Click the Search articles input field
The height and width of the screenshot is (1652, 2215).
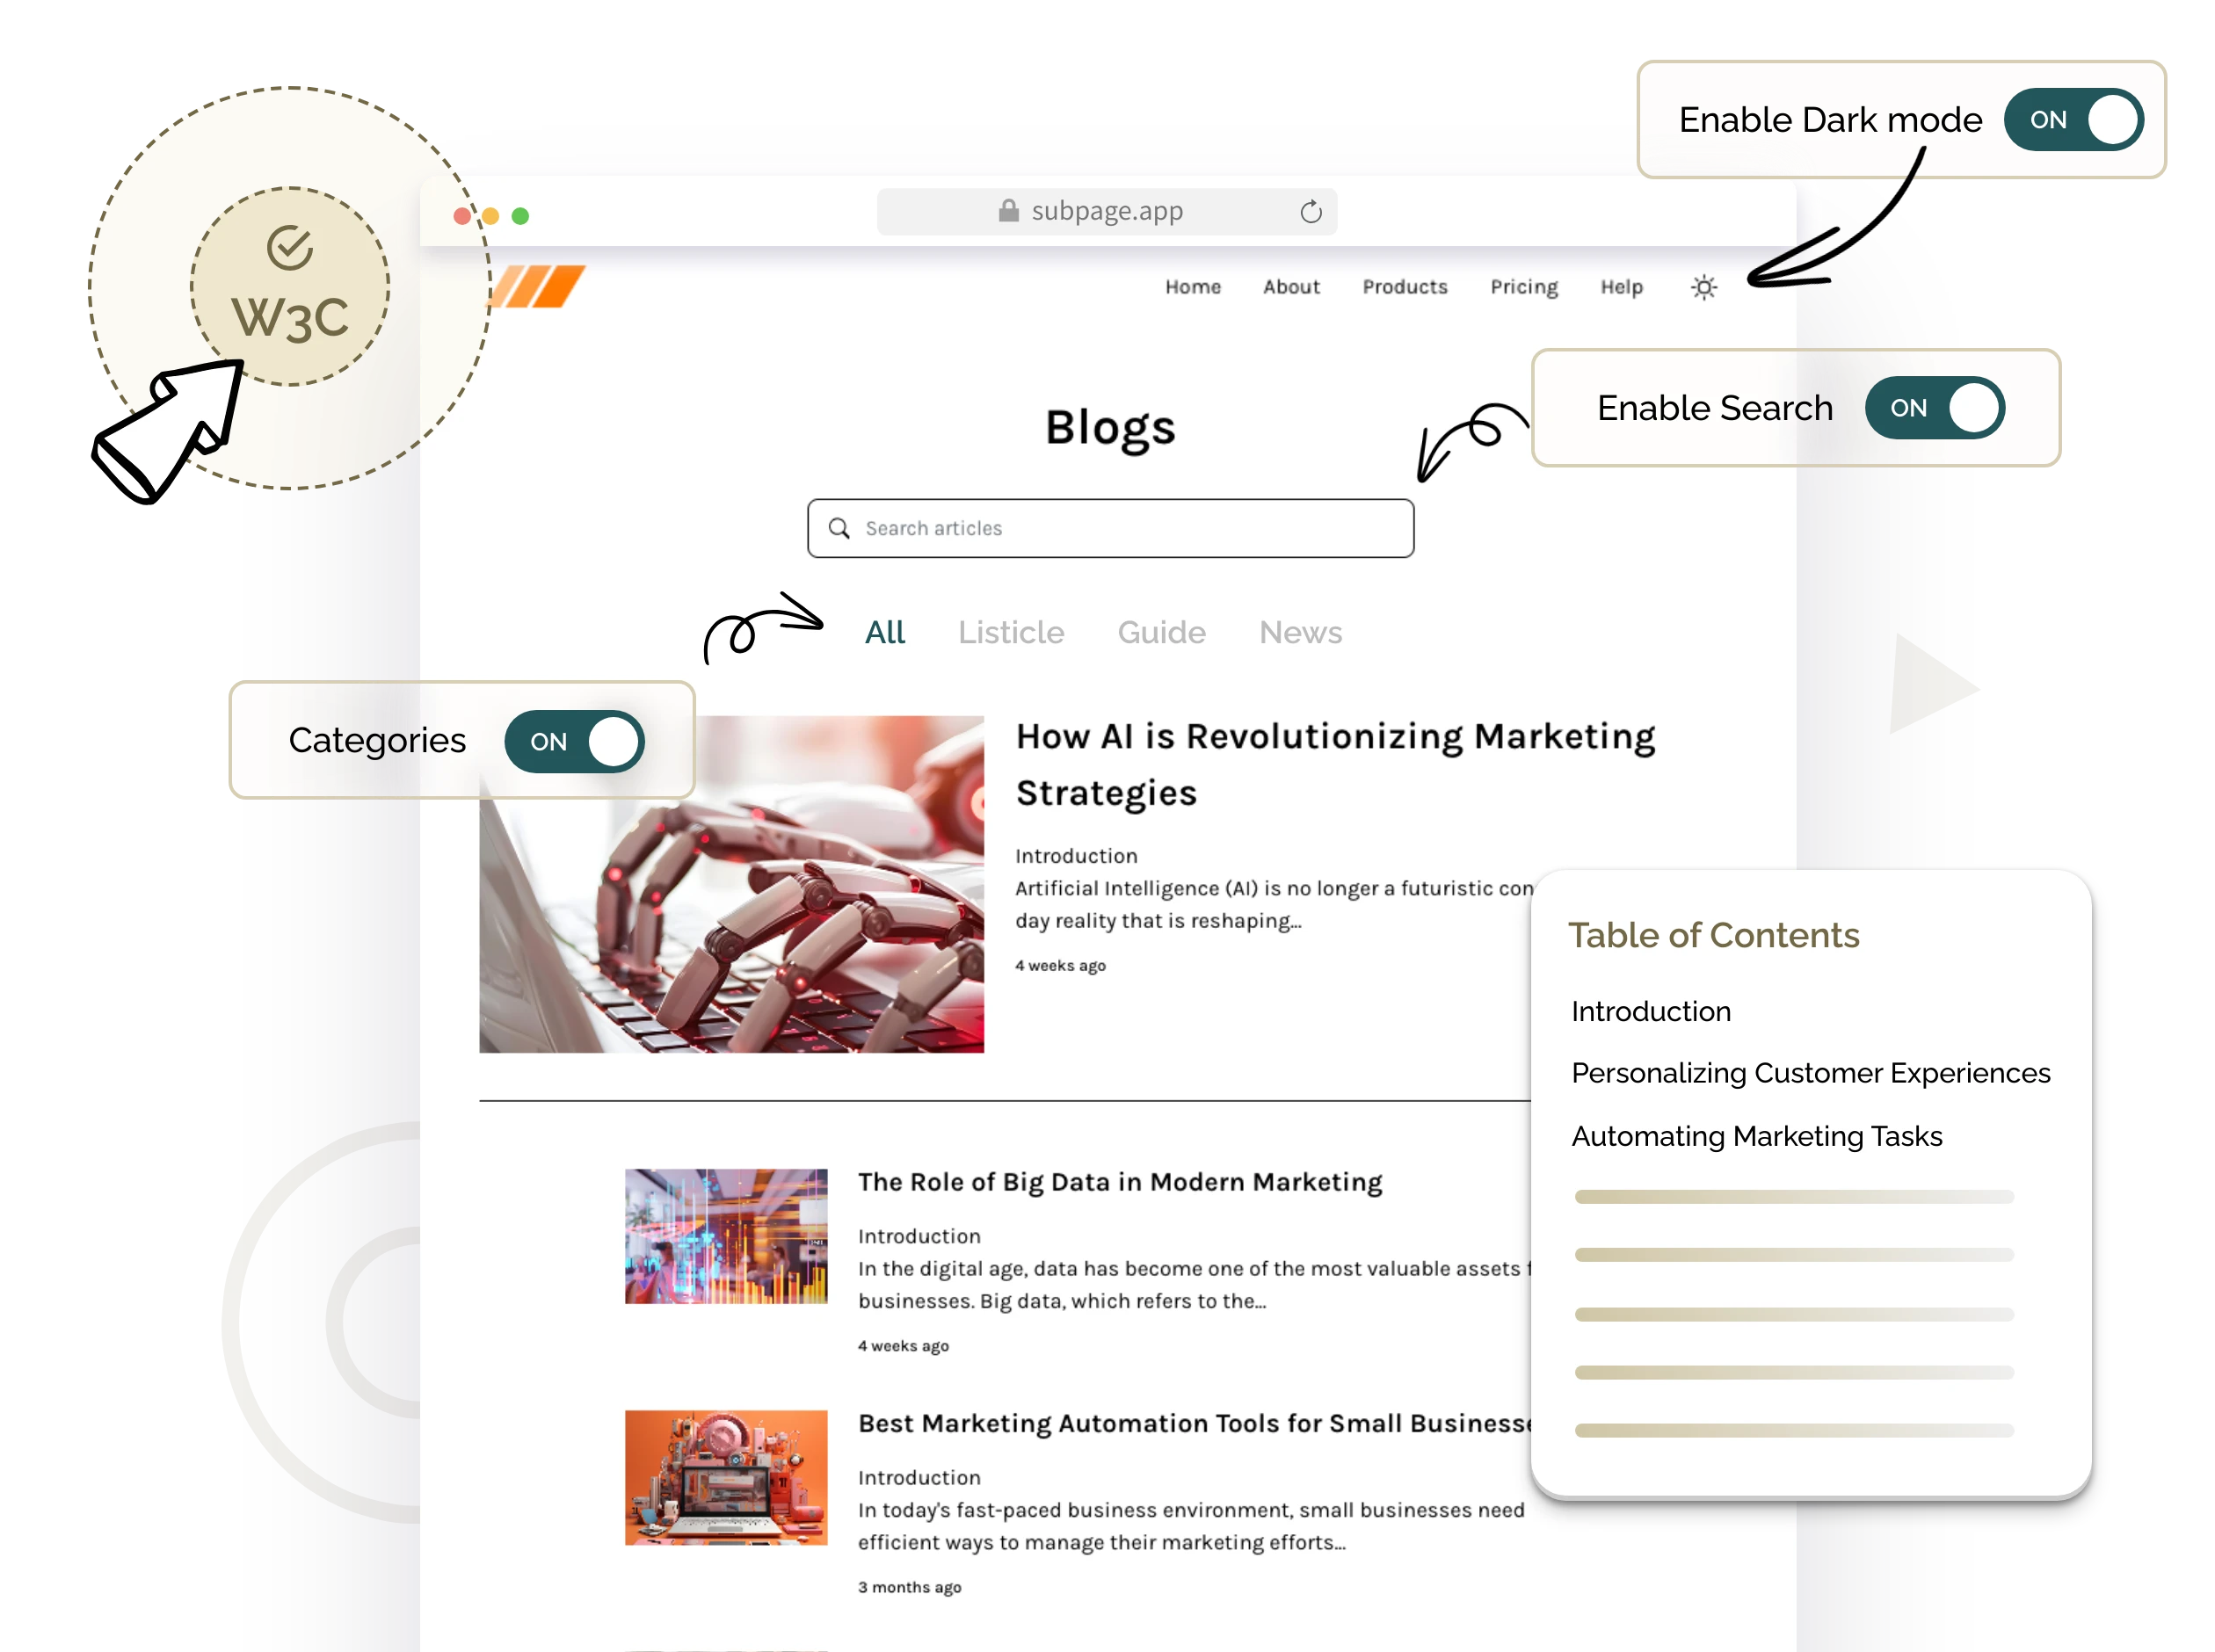(x=1109, y=527)
